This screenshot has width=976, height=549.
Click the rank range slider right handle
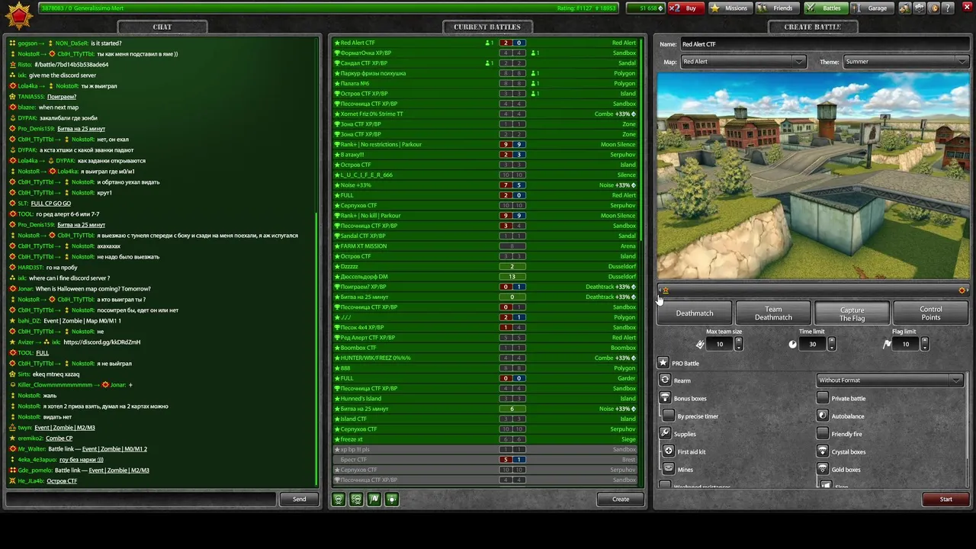coord(962,291)
